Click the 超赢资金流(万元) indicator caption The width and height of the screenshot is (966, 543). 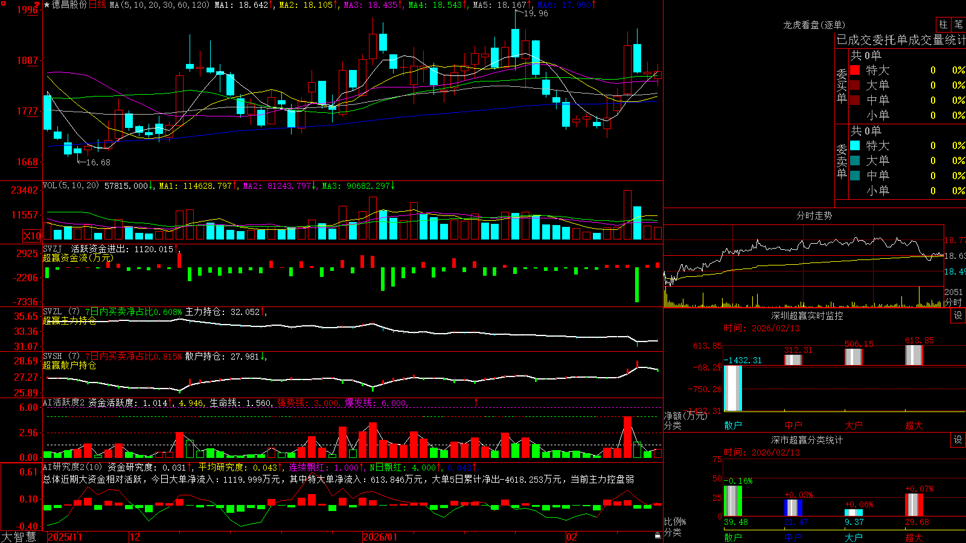78,258
